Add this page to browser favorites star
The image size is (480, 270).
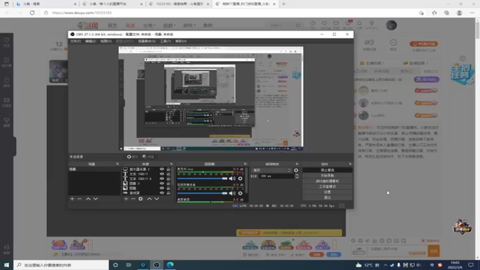tap(422, 13)
